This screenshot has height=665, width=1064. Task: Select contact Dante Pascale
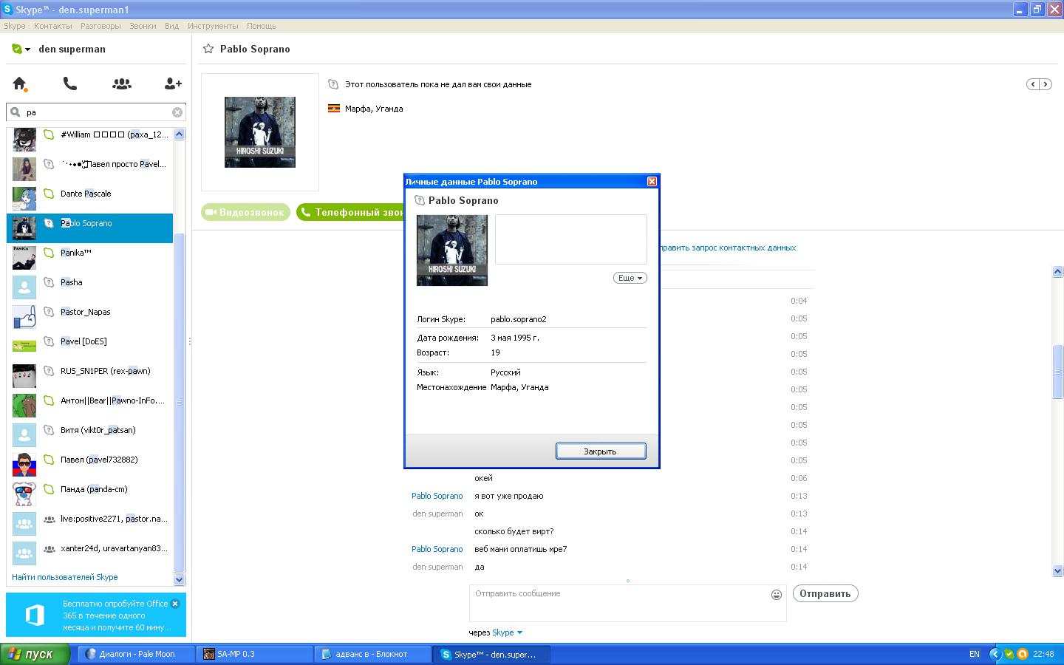pos(89,194)
